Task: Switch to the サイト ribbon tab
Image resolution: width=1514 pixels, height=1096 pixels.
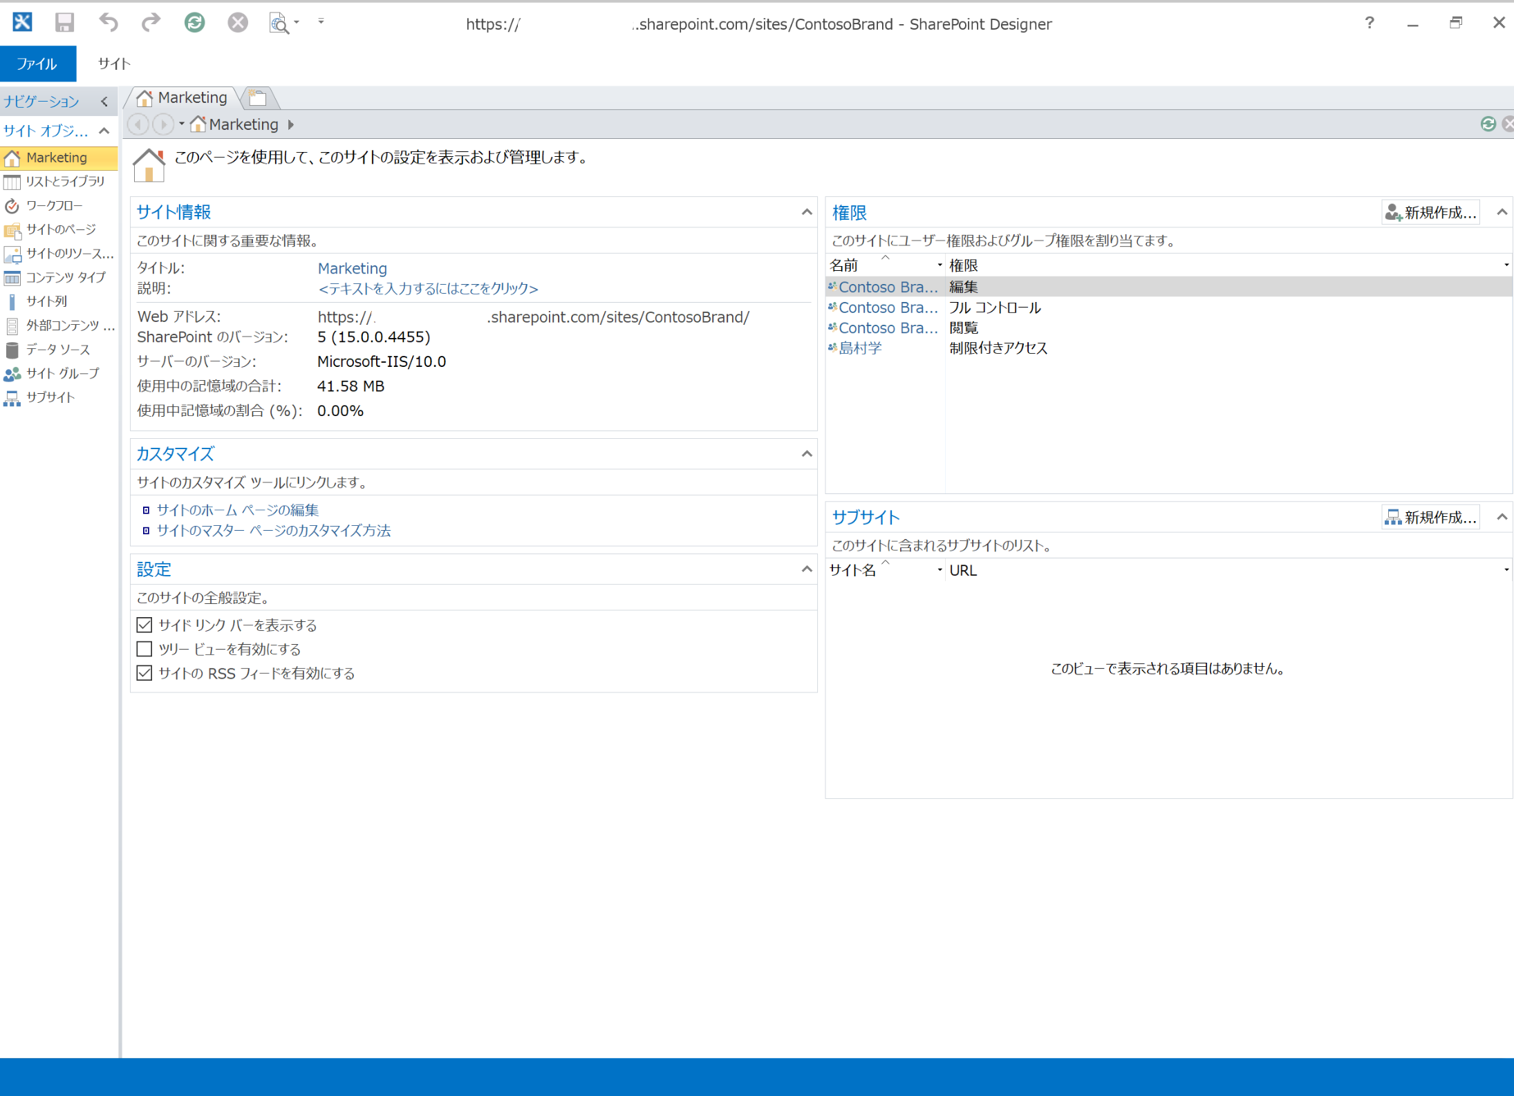Action: tap(114, 64)
